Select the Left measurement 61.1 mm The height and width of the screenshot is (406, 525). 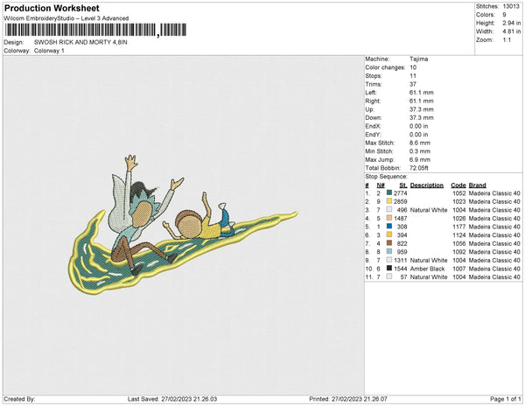pos(421,93)
